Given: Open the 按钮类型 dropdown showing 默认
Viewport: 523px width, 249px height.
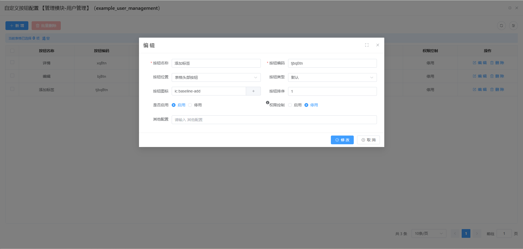Looking at the screenshot, I should [332, 77].
